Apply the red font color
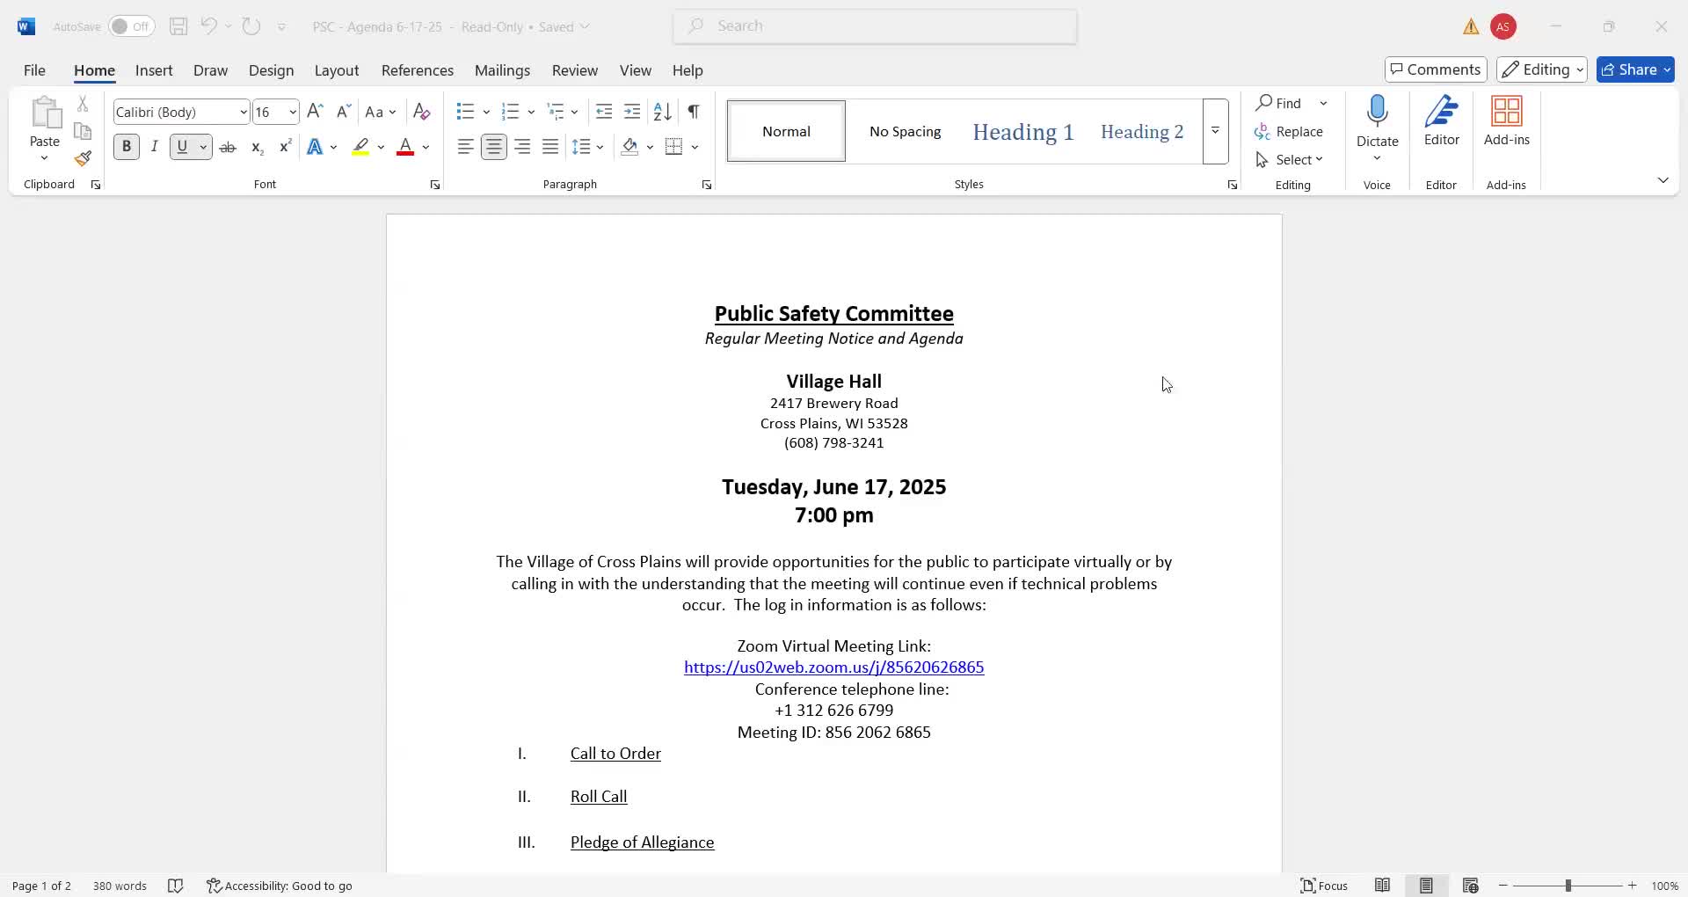This screenshot has width=1688, height=897. [405, 147]
